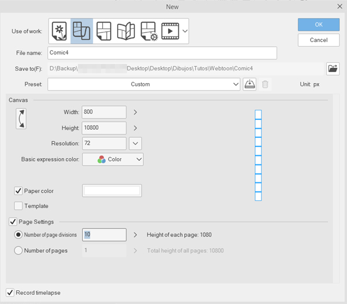This screenshot has width=347, height=304.
Task: Click the OK button
Action: pos(319,25)
